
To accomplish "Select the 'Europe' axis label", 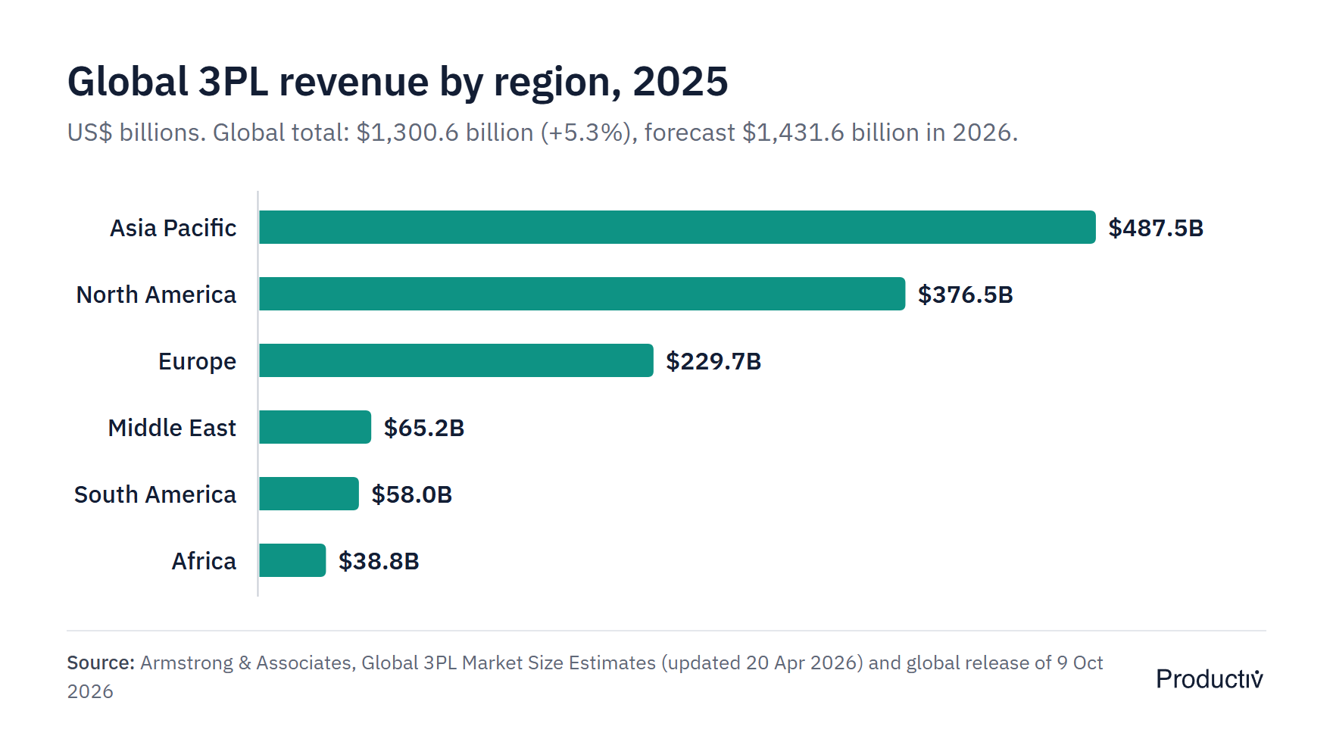I will click(x=198, y=362).
